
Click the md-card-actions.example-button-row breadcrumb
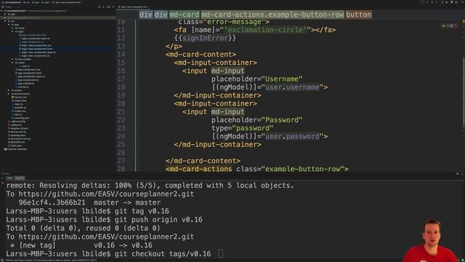272,15
